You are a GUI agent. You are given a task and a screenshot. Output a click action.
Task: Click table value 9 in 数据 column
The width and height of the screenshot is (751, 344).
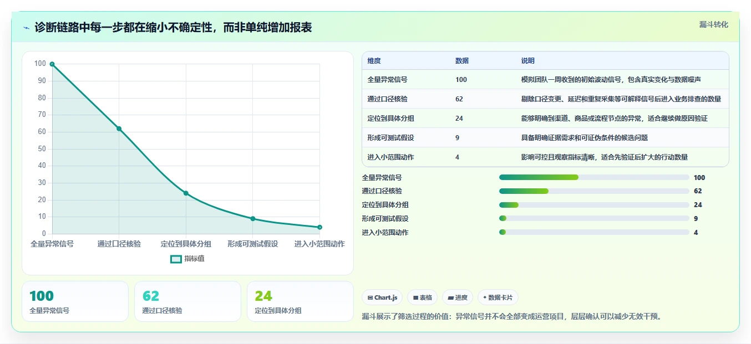pos(457,138)
